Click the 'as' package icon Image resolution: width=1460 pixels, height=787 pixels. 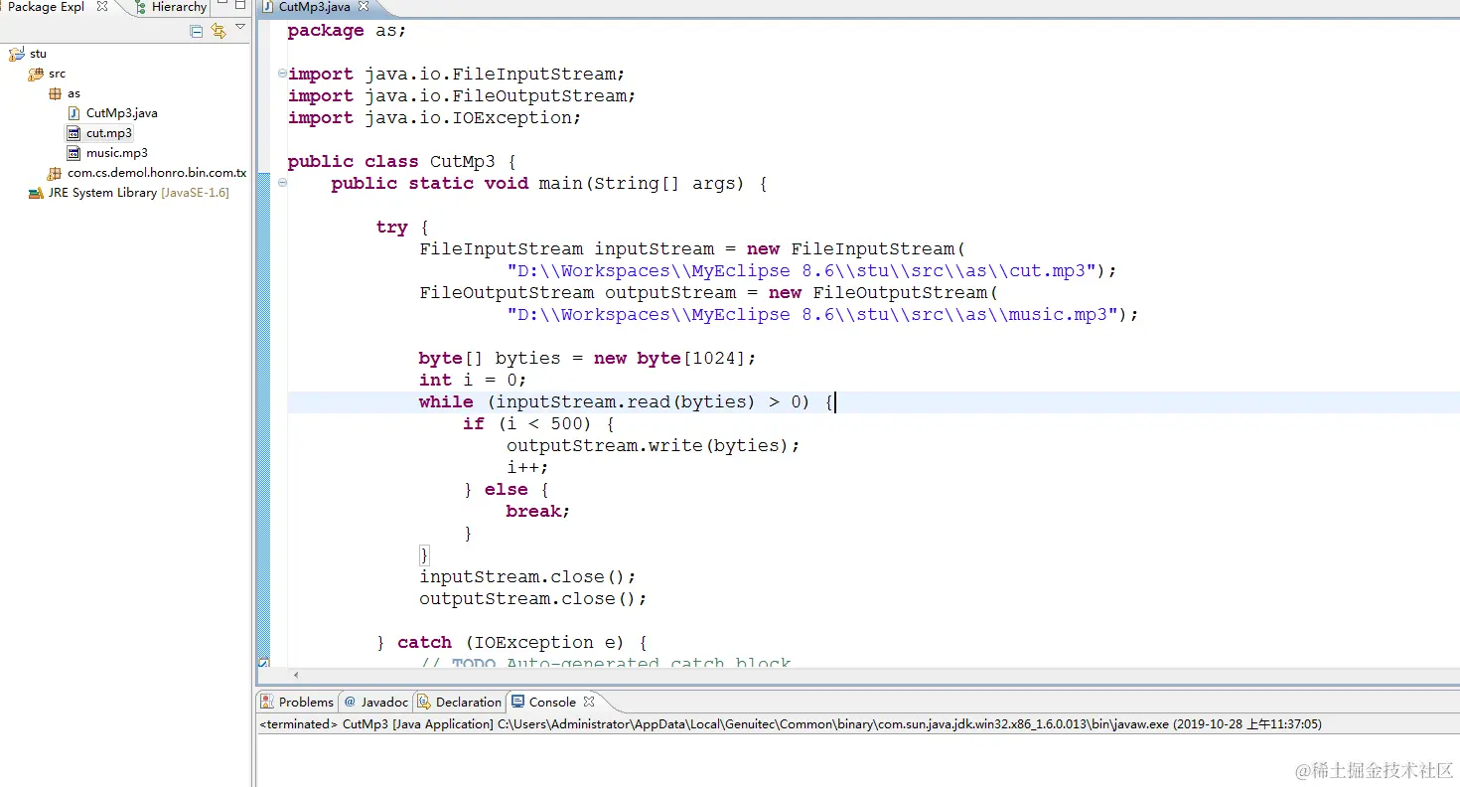pyautogui.click(x=55, y=93)
